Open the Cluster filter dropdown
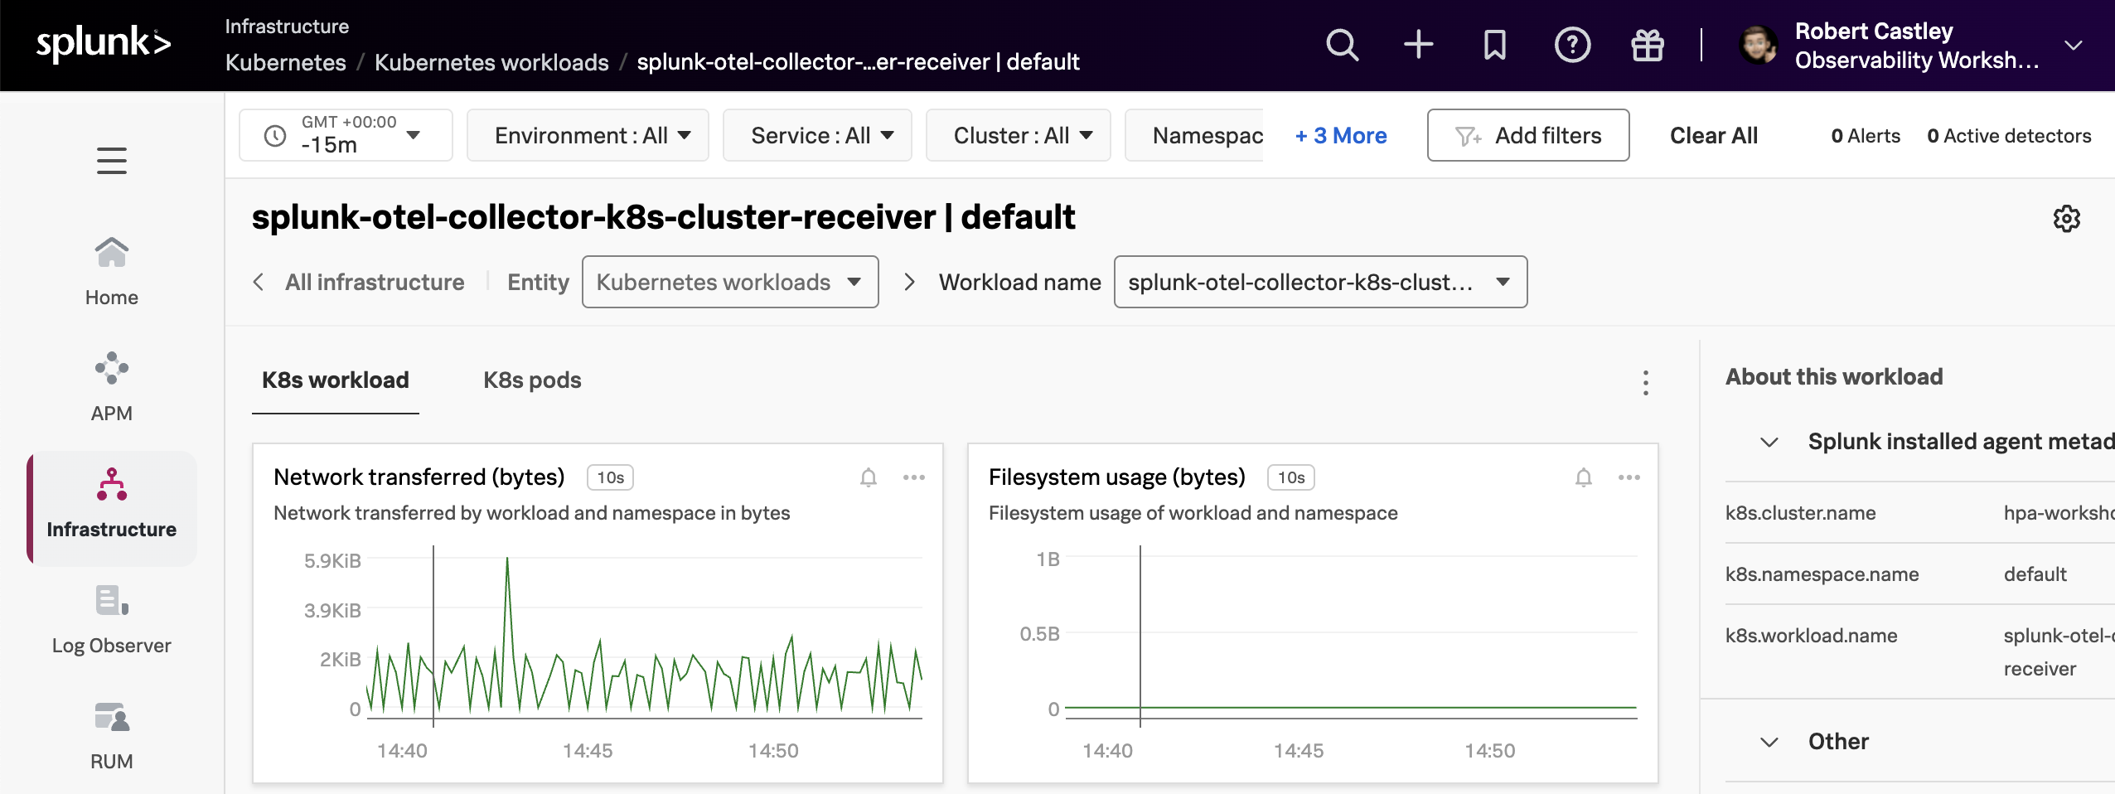Screen dimensions: 2115x794 [x=1018, y=135]
